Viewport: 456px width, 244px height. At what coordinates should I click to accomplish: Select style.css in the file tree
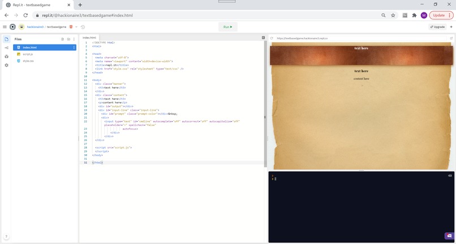click(x=45, y=61)
